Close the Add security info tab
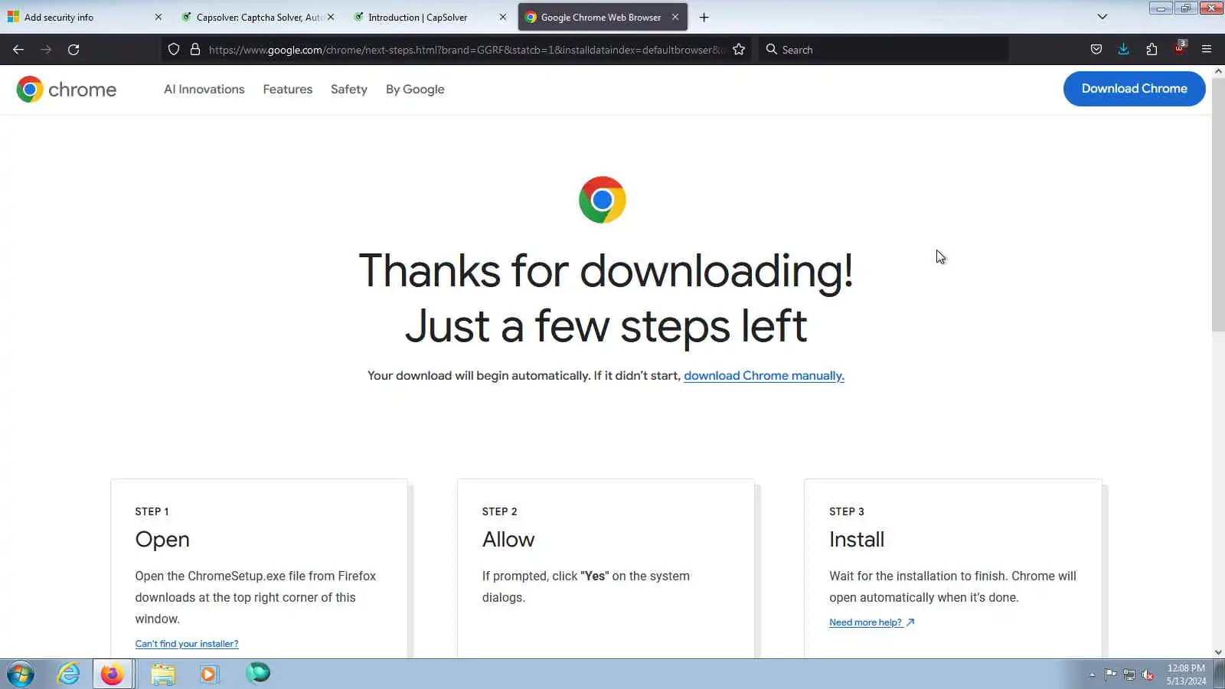Viewport: 1225px width, 689px height. 158,17
